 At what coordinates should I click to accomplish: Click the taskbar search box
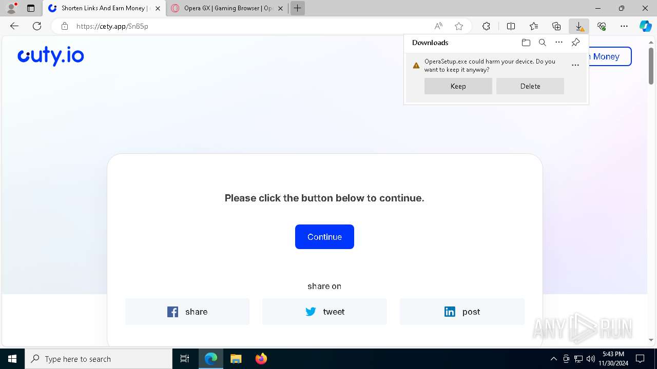click(99, 359)
